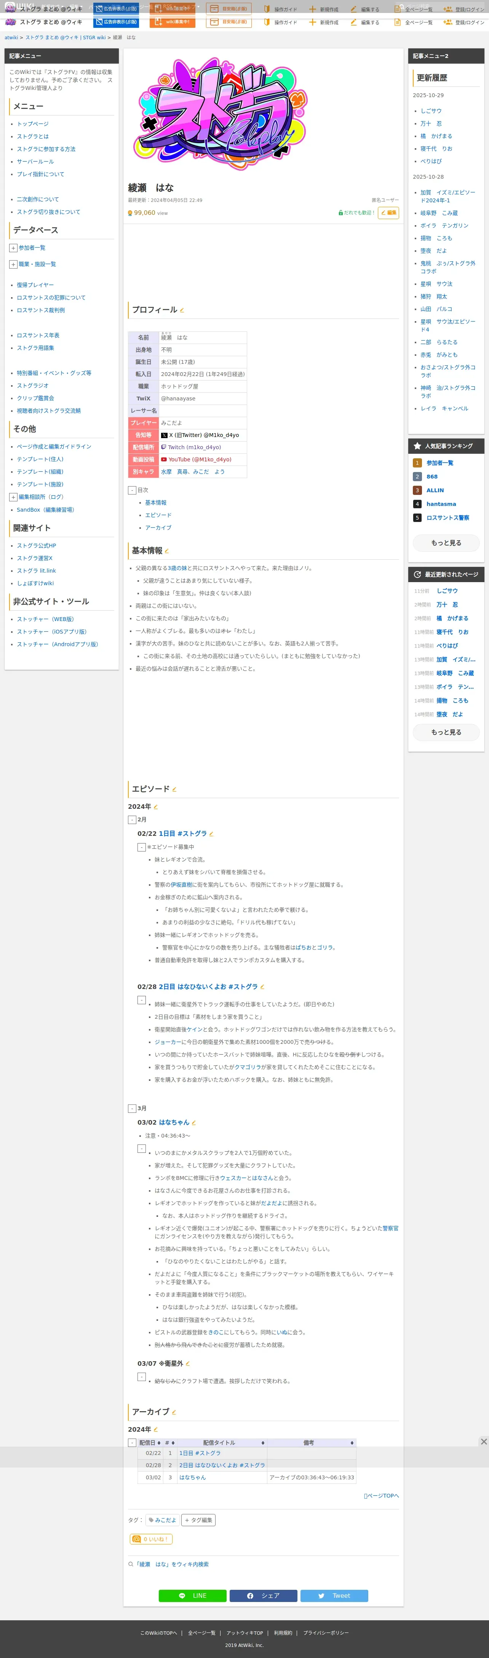Viewport: 489px width, 1658px height.
Task: Open the 全ページ一覧 header menu
Action: pyautogui.click(x=413, y=22)
